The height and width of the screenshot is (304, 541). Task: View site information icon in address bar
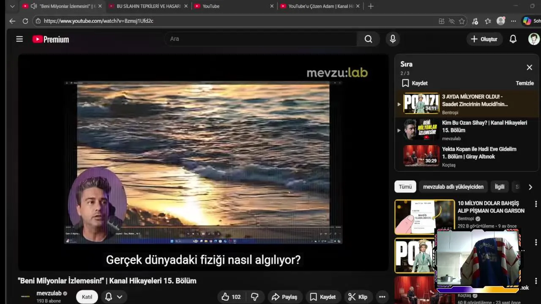click(38, 21)
